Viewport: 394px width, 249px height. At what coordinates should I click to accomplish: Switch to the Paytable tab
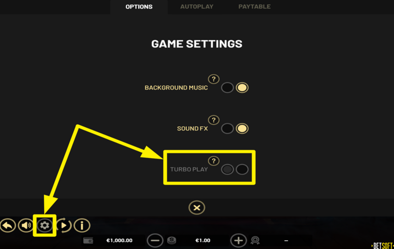pyautogui.click(x=254, y=7)
